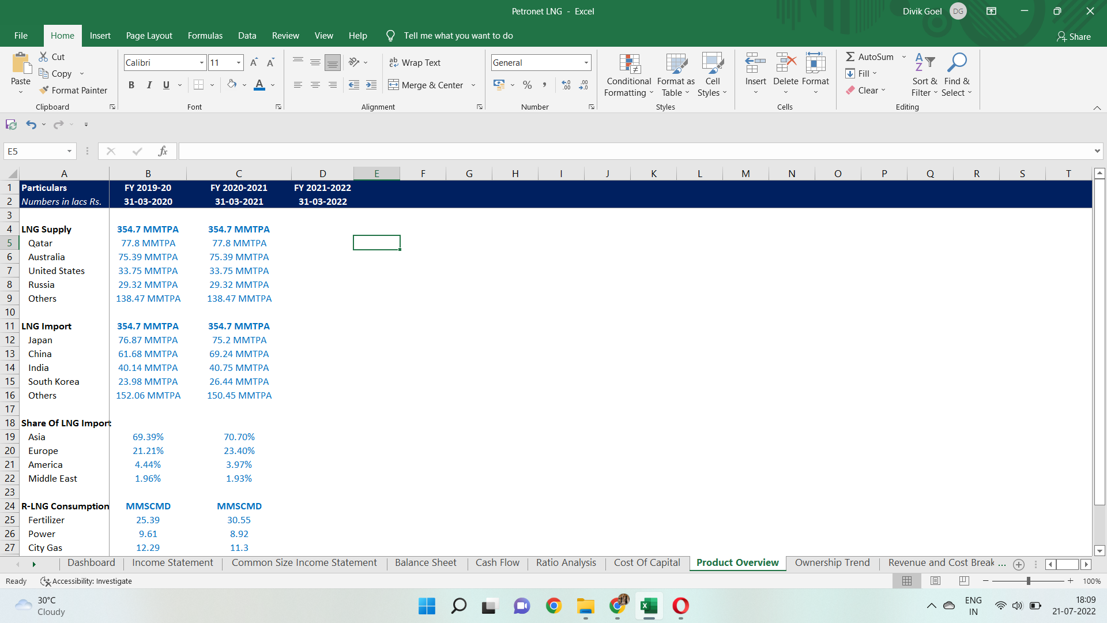The image size is (1107, 623).
Task: Switch to Page Layout view icon
Action: click(935, 581)
